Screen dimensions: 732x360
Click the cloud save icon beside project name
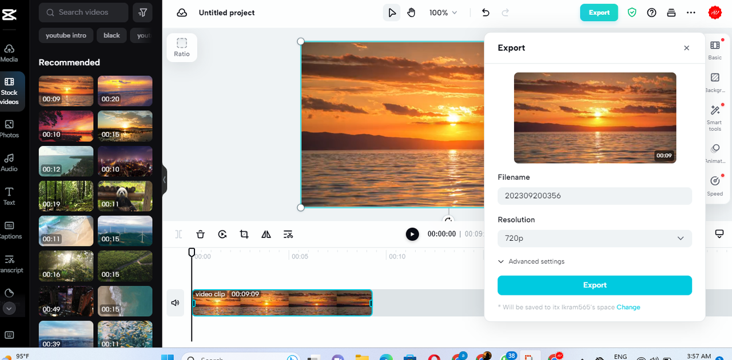click(182, 13)
